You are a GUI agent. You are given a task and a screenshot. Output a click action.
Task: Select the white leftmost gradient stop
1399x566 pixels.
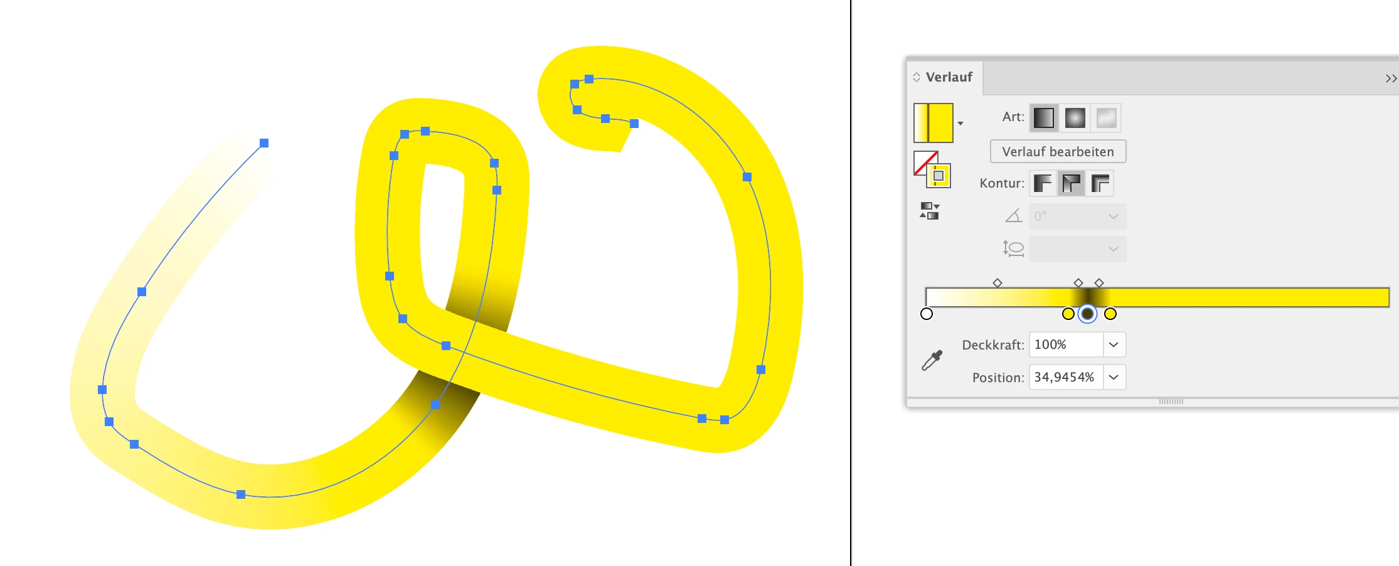tap(927, 314)
